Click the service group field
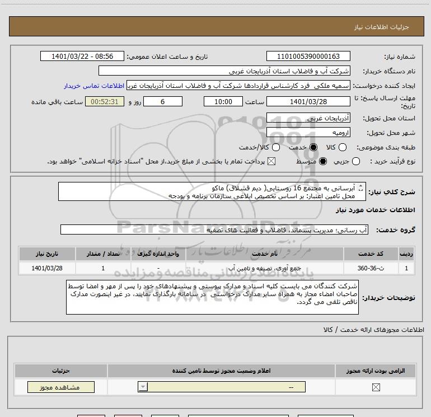431x417 pixels. coord(214,230)
